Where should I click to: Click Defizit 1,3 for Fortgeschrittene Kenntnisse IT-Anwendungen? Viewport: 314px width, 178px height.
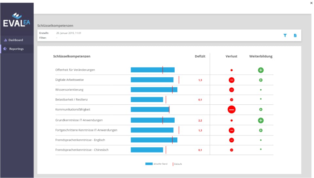pyautogui.click(x=200, y=130)
